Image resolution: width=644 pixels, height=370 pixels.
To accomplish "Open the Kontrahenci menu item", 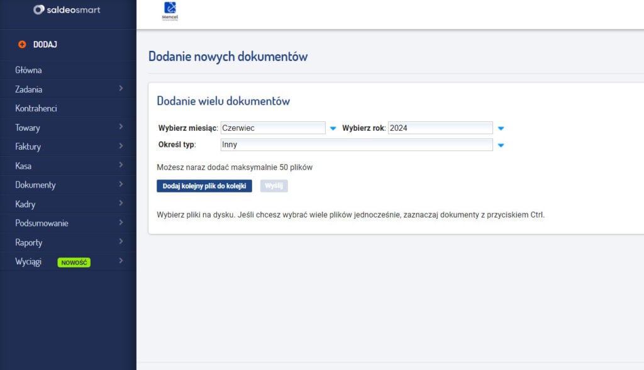I will [36, 108].
